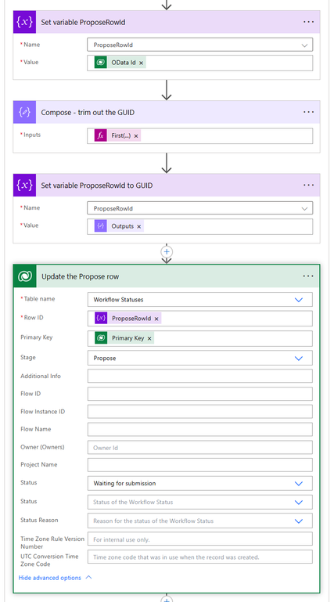Click the Primary Key dynamic content token
This screenshot has width=334, height=602.
[x=124, y=338]
